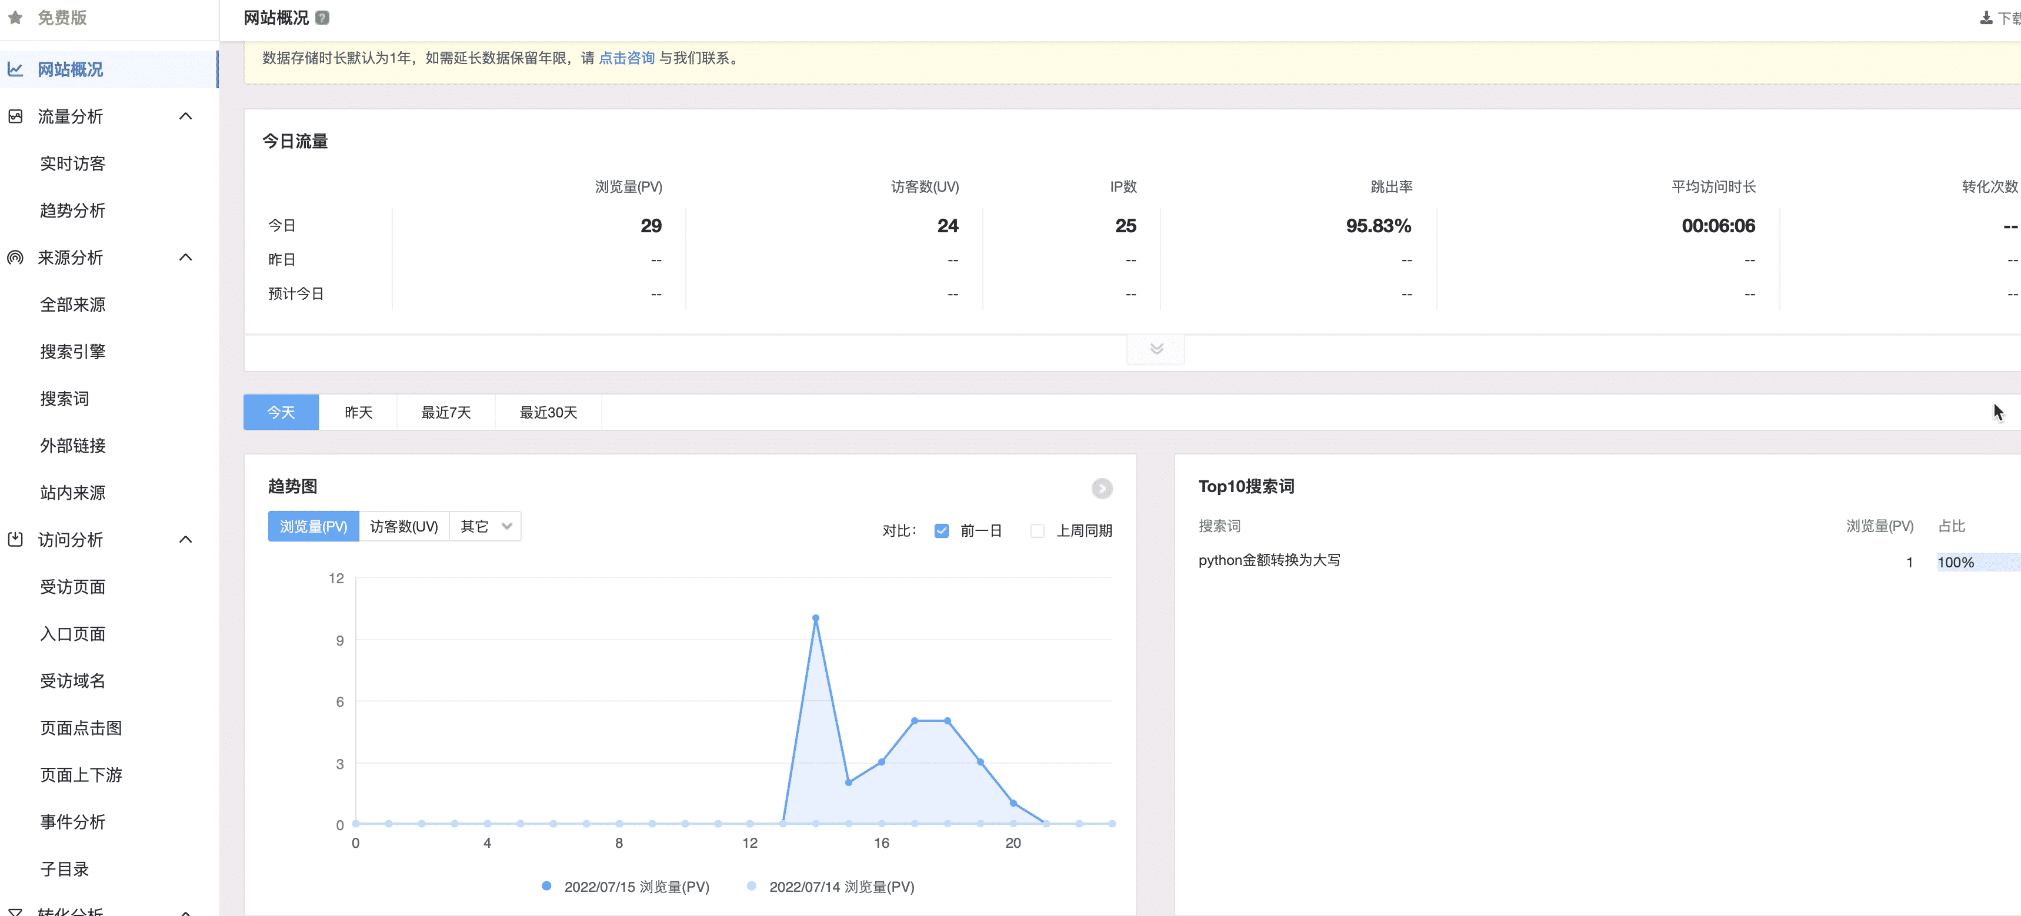Click the 流量分析 section icon
Screen dimensions: 2021x916
pyautogui.click(x=15, y=116)
